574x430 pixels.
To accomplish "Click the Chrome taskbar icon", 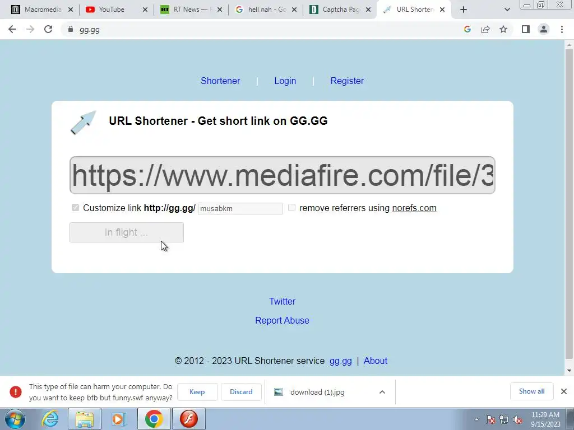I will [154, 419].
